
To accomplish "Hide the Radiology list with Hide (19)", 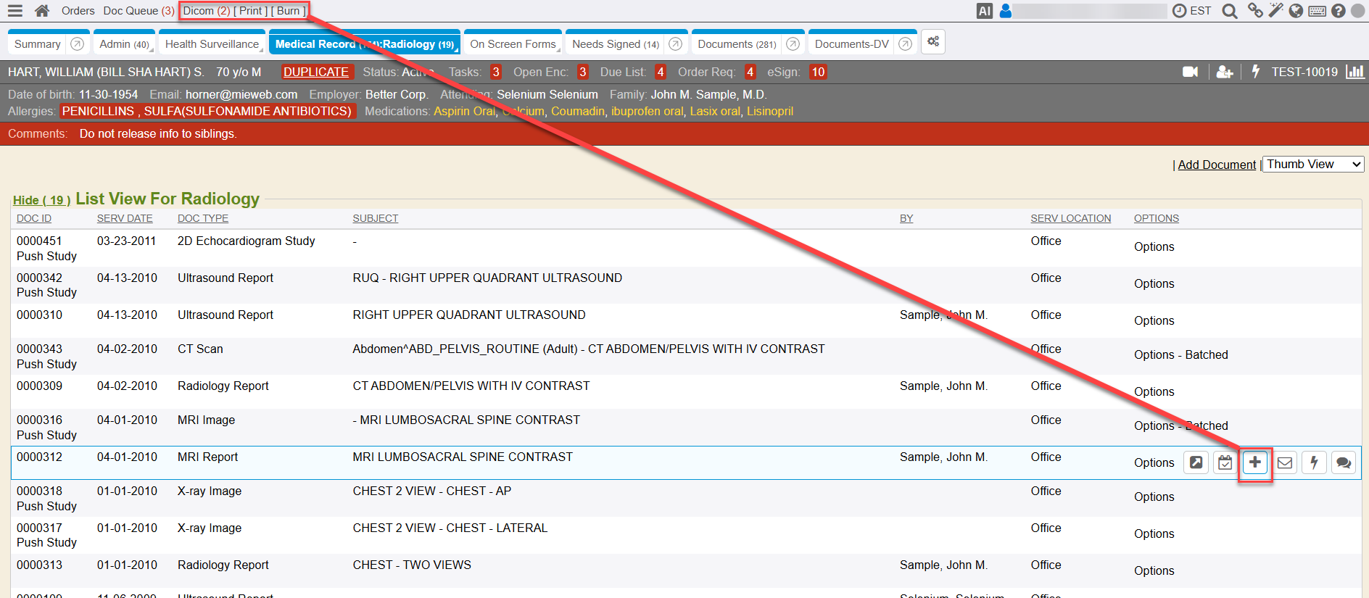I will point(41,200).
